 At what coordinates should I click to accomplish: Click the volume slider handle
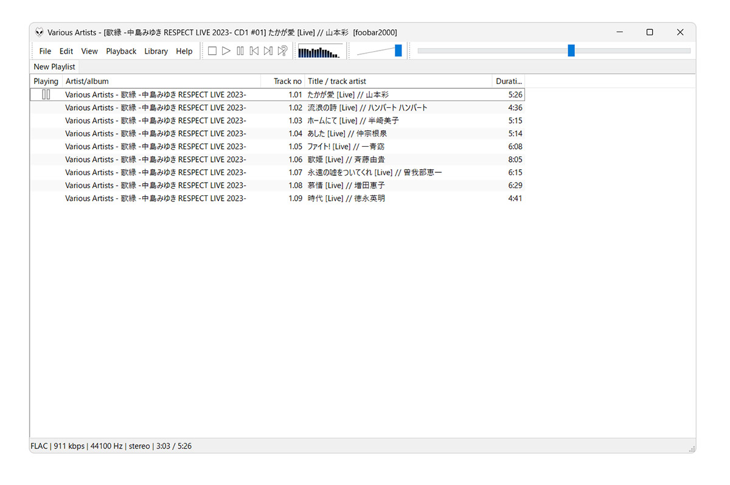(398, 51)
